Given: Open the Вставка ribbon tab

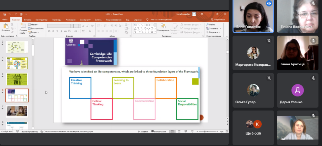Looking at the screenshot, I should pos(28,19).
